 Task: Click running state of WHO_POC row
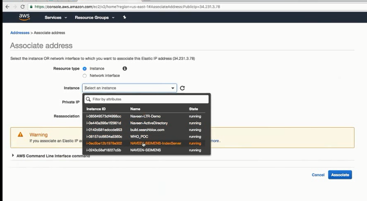pos(195,136)
